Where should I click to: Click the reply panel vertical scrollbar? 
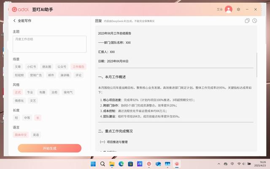[x=256, y=65]
